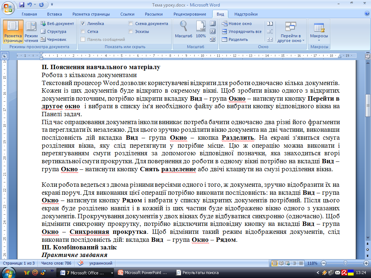Open Word help question mark
The image size is (371, 278).
[367, 14]
